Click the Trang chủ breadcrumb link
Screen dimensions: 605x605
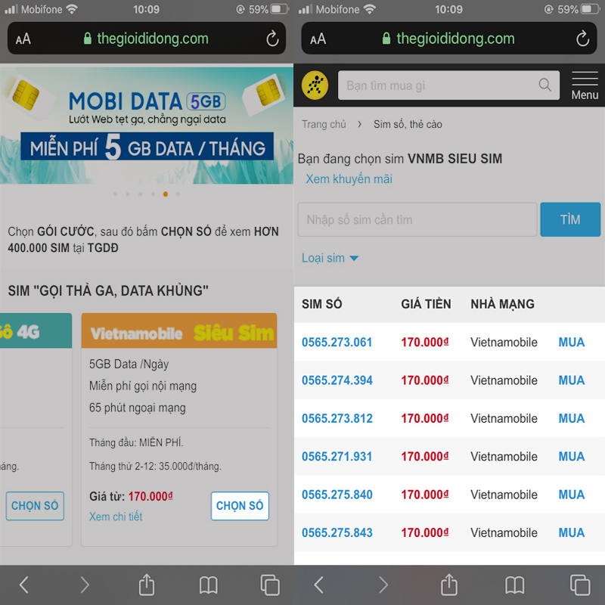[324, 124]
